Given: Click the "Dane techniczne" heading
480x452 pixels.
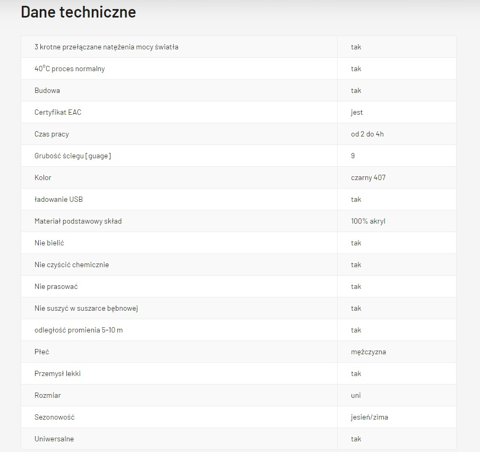Looking at the screenshot, I should pos(78,12).
